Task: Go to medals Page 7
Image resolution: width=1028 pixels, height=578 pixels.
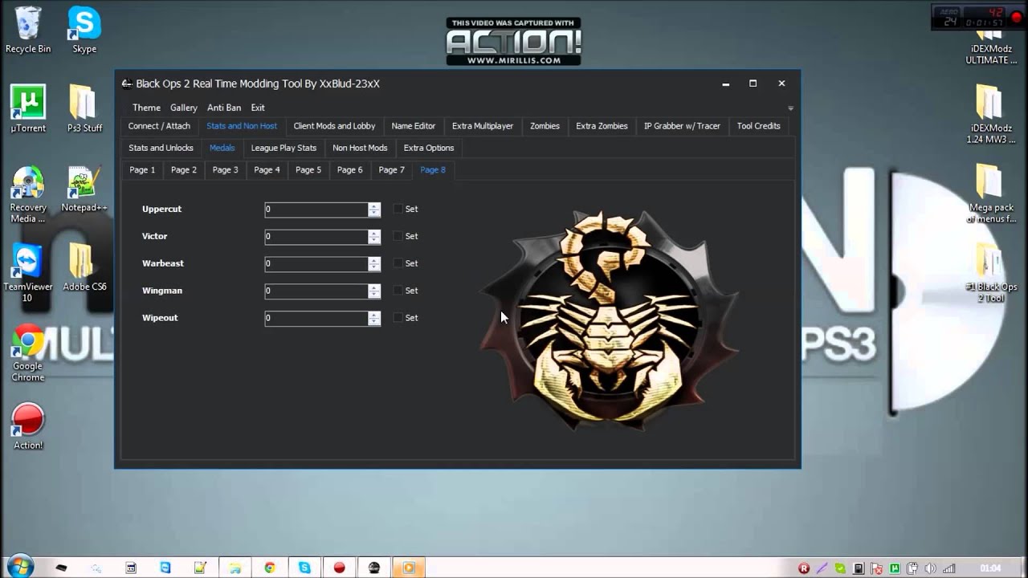Action: click(391, 169)
